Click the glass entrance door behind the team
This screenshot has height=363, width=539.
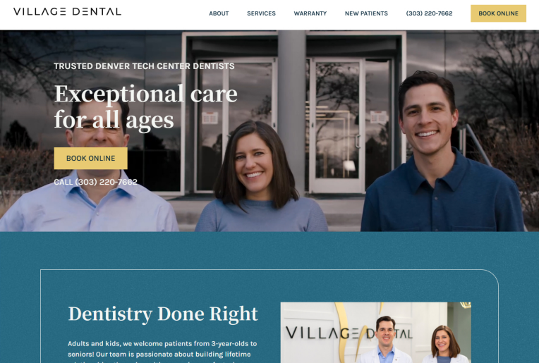[x=337, y=125]
